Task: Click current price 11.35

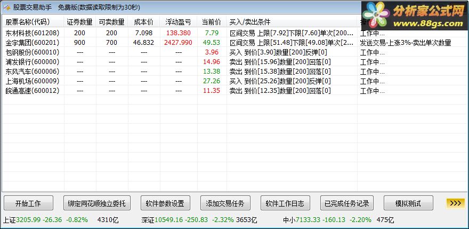Action: [212, 91]
